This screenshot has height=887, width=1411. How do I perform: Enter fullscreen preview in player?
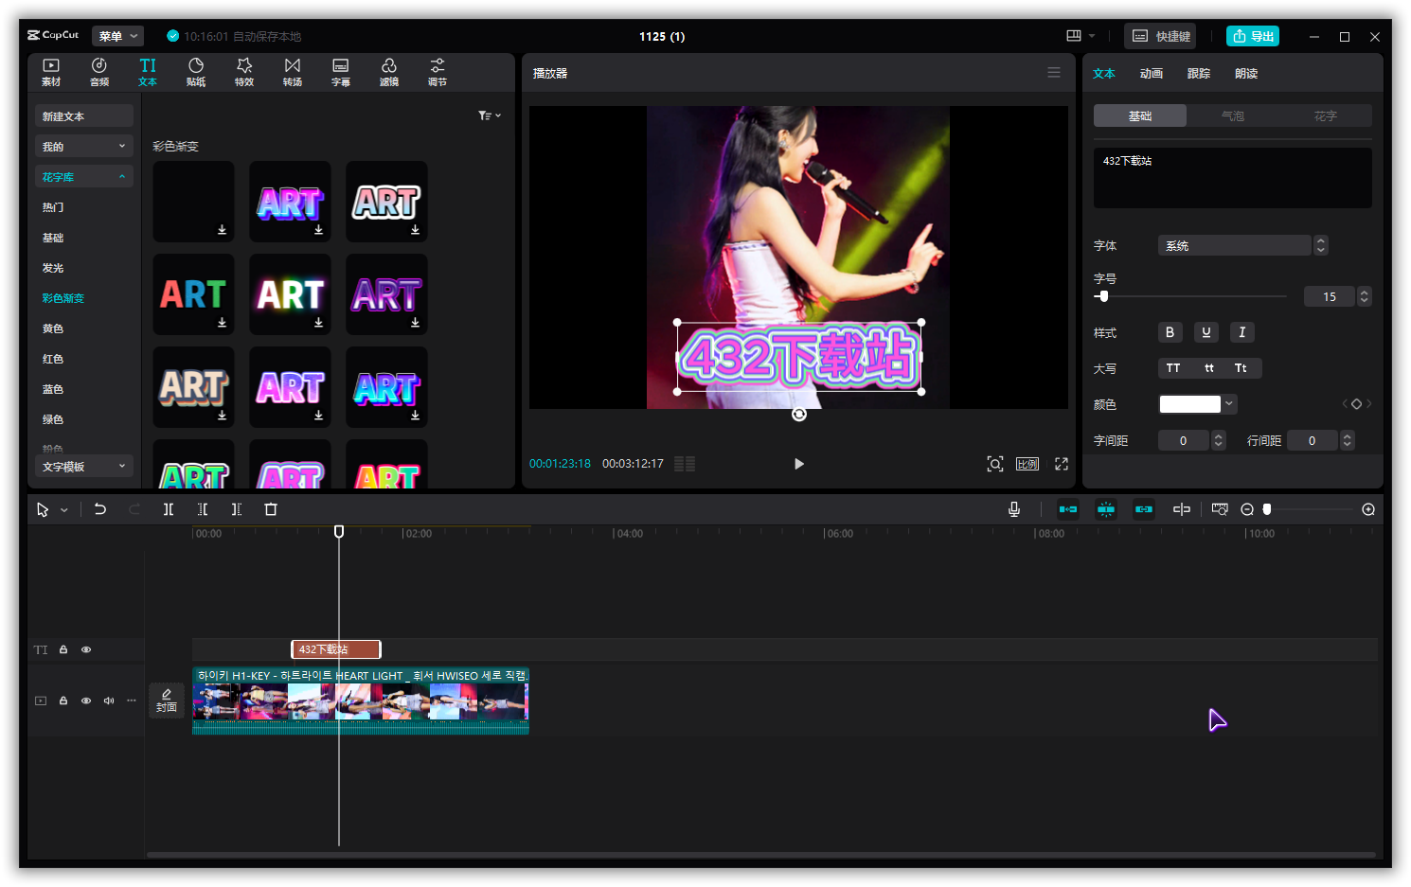pyautogui.click(x=1062, y=464)
